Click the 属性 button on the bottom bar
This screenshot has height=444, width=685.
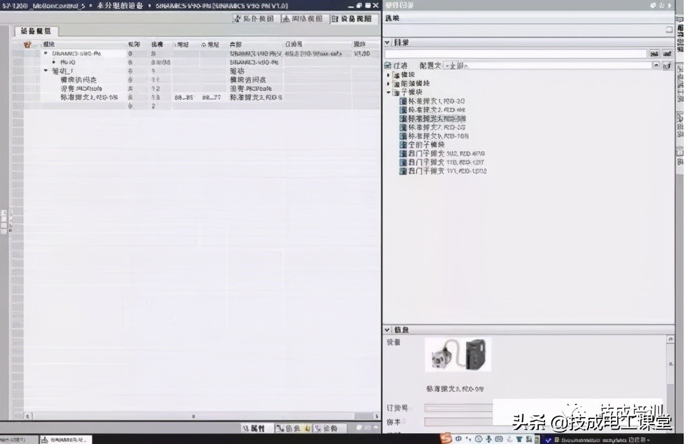click(256, 428)
